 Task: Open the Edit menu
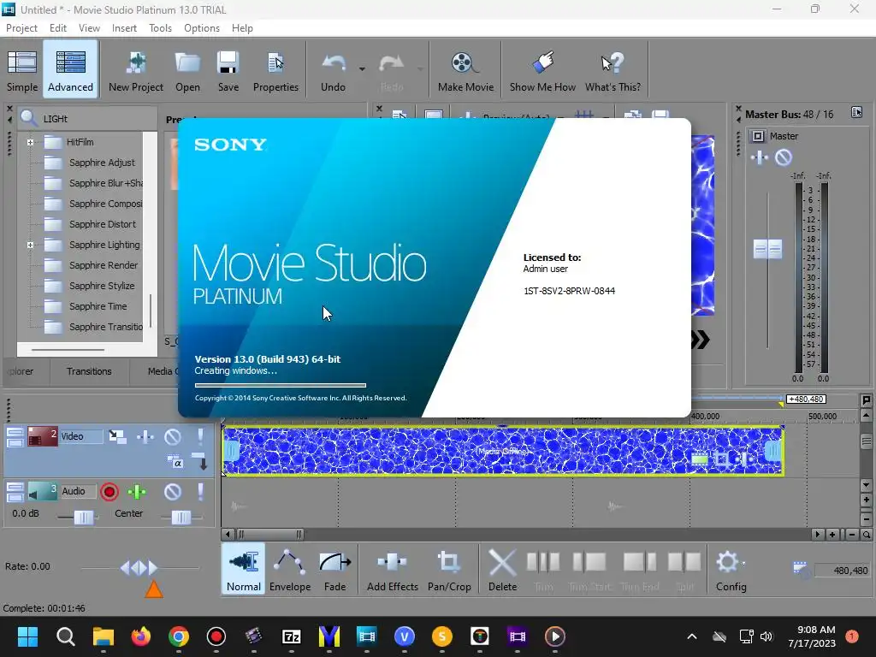click(x=57, y=28)
